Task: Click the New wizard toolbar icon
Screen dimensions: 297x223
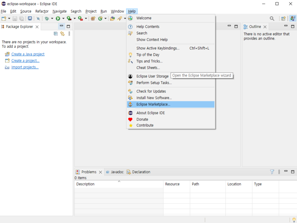Action: pos(4,19)
